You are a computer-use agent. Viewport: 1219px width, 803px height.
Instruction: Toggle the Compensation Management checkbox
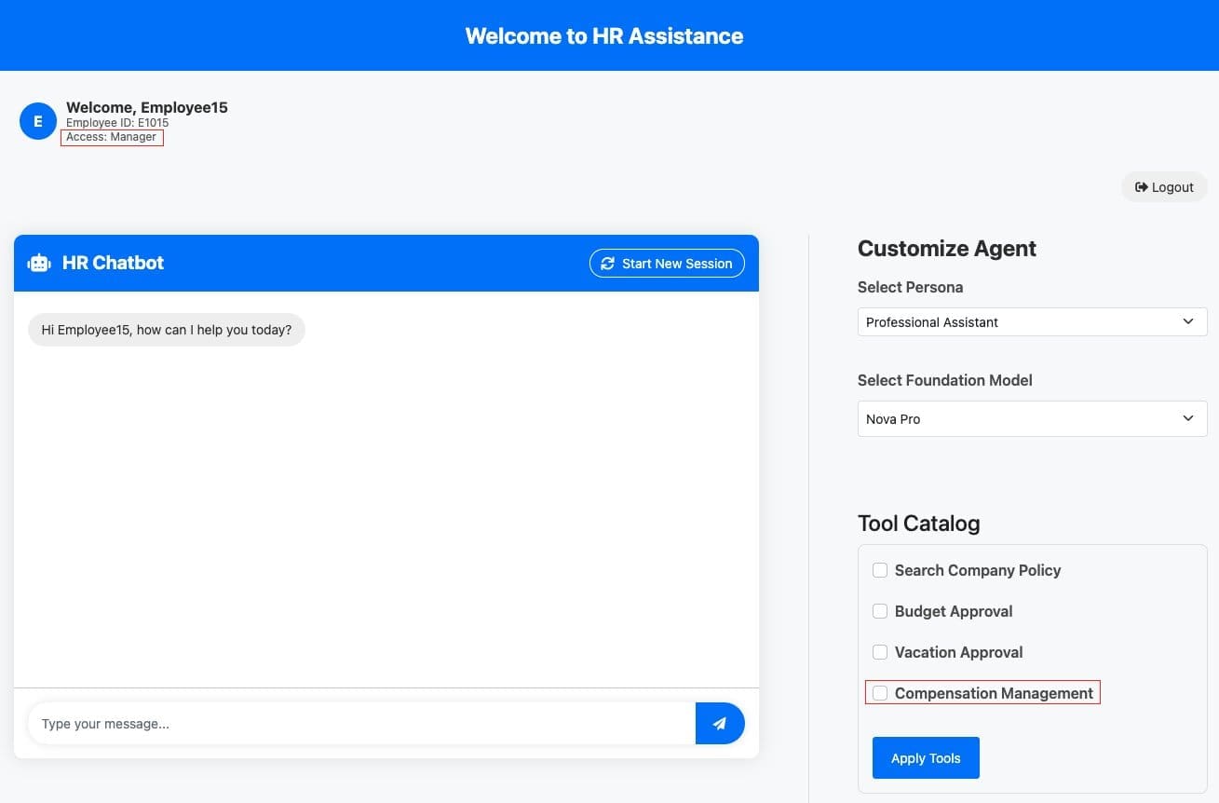[x=880, y=693]
